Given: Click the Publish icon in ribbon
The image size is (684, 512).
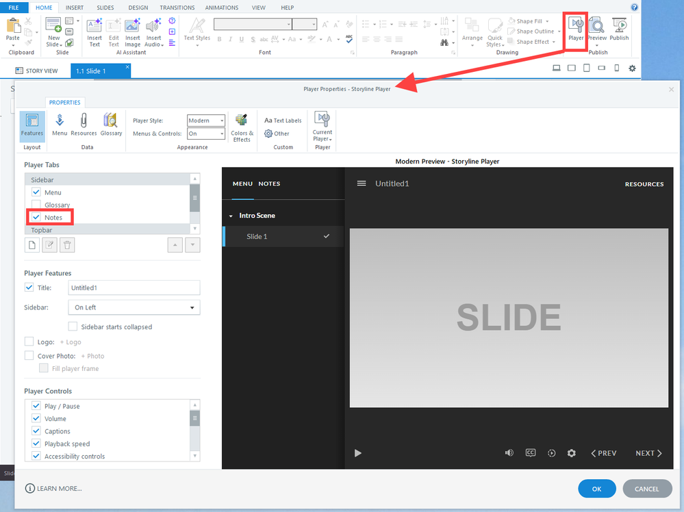Looking at the screenshot, I should point(619,29).
